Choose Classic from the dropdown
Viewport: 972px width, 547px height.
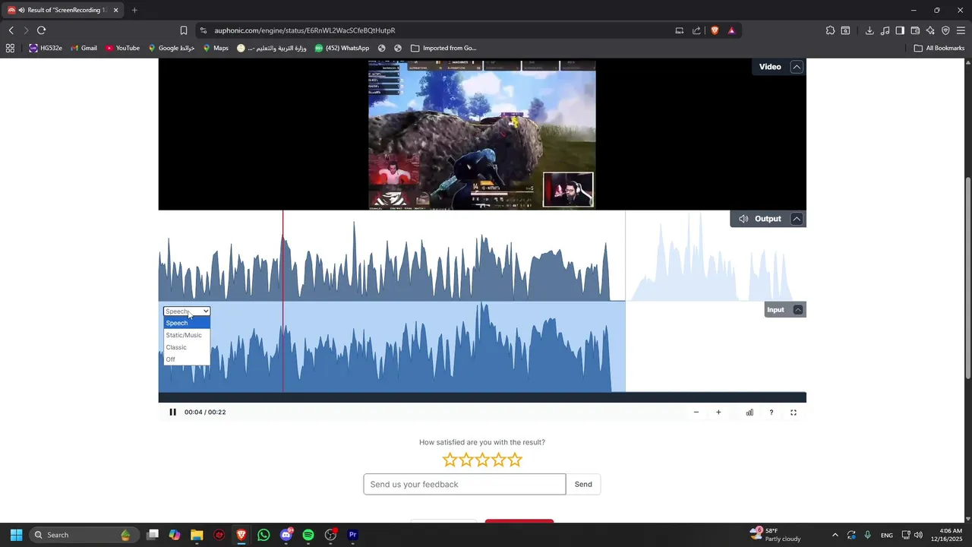pyautogui.click(x=187, y=347)
